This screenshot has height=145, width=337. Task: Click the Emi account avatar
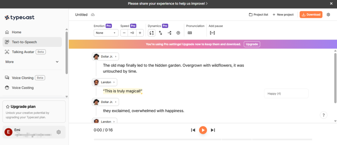pyautogui.click(x=8, y=132)
